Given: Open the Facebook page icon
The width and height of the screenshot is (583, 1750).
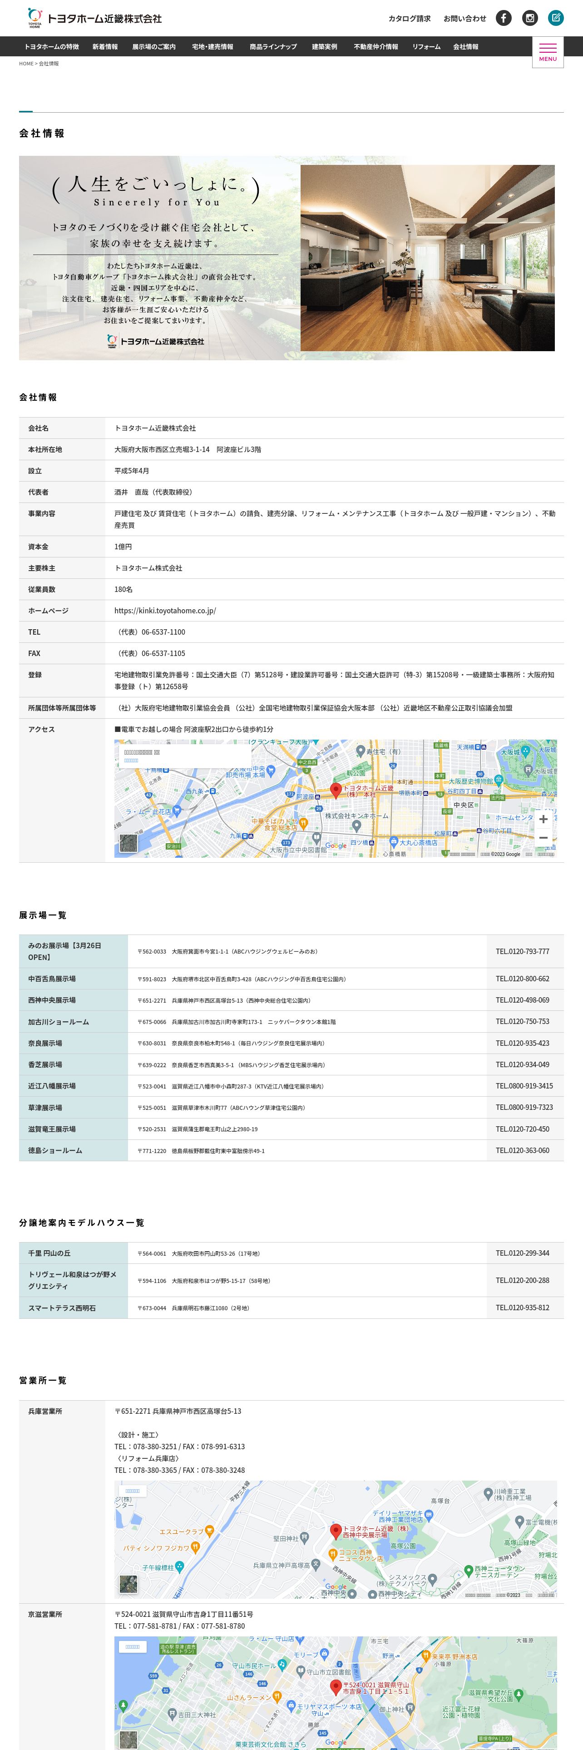Looking at the screenshot, I should coord(504,18).
